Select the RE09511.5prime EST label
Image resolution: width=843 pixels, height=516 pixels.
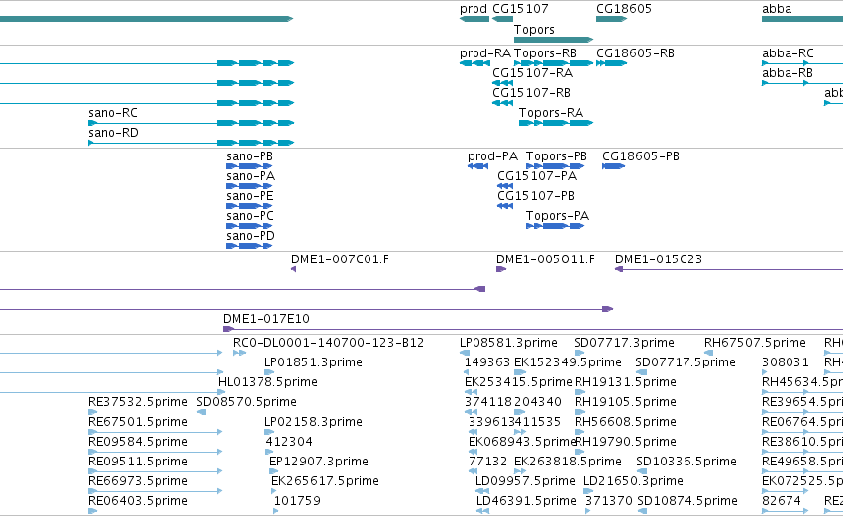coord(138,463)
